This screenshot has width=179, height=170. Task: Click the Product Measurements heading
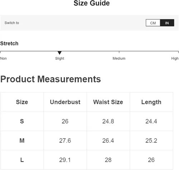click(x=50, y=79)
